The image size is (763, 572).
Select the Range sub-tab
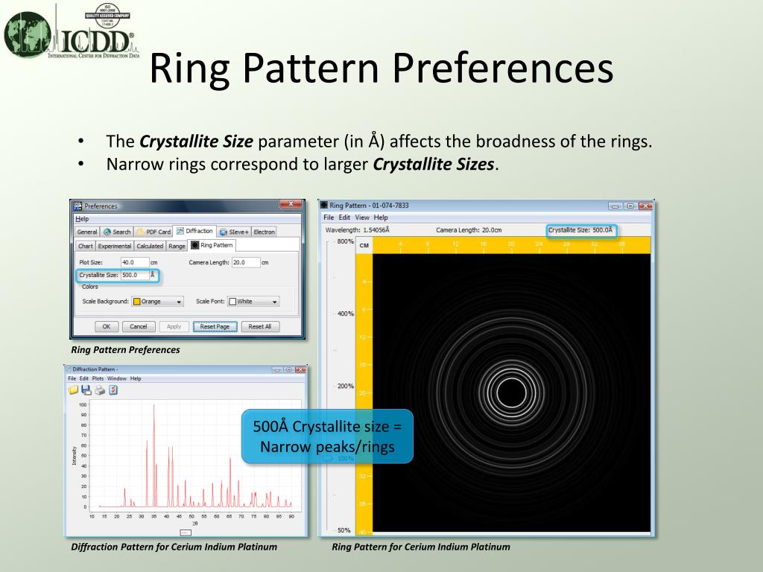[x=177, y=246]
